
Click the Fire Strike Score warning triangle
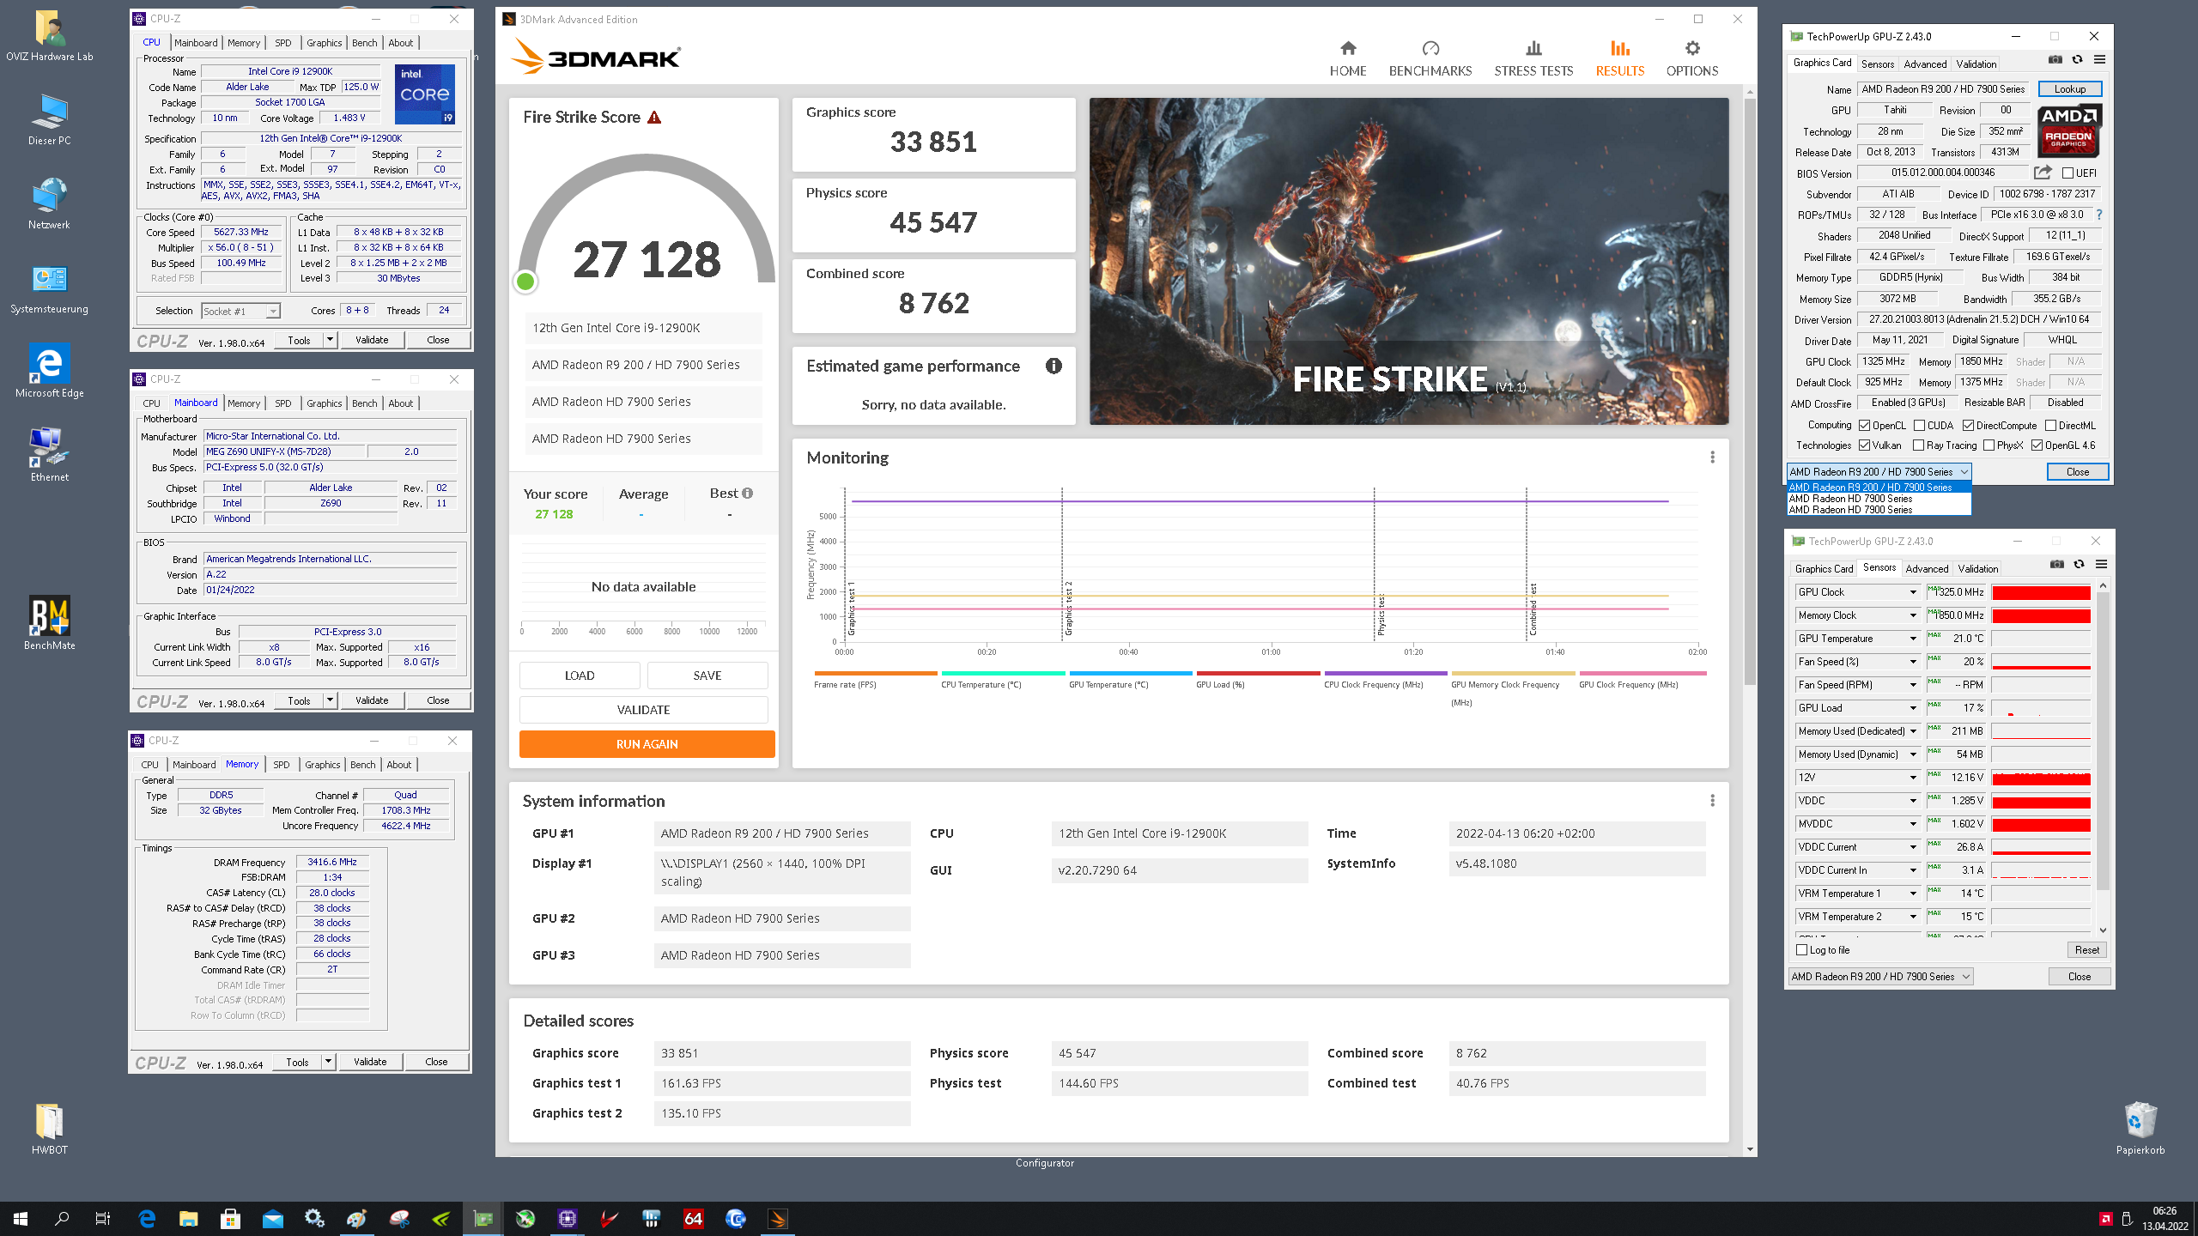click(x=654, y=118)
